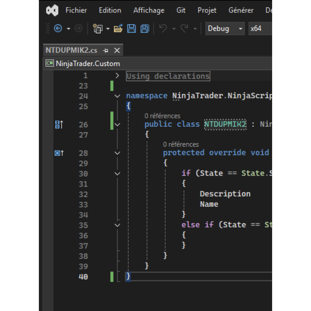Click the override keyword on line 28
This screenshot has width=311, height=311.
(227, 153)
